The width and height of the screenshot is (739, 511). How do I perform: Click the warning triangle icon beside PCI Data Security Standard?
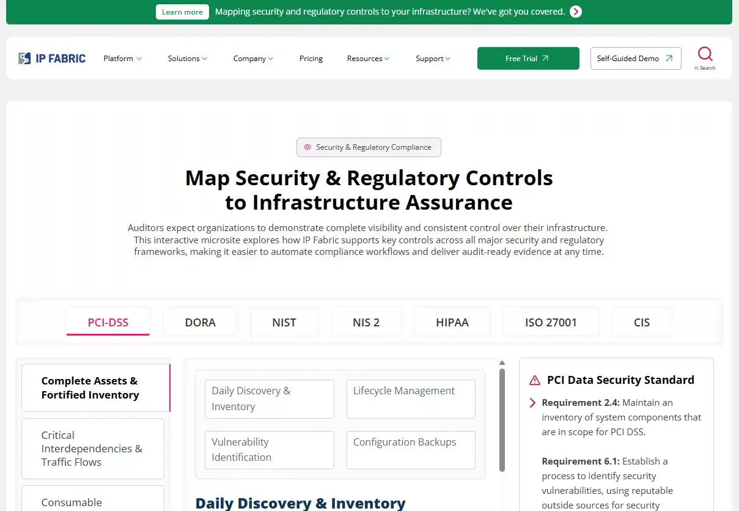pos(535,380)
